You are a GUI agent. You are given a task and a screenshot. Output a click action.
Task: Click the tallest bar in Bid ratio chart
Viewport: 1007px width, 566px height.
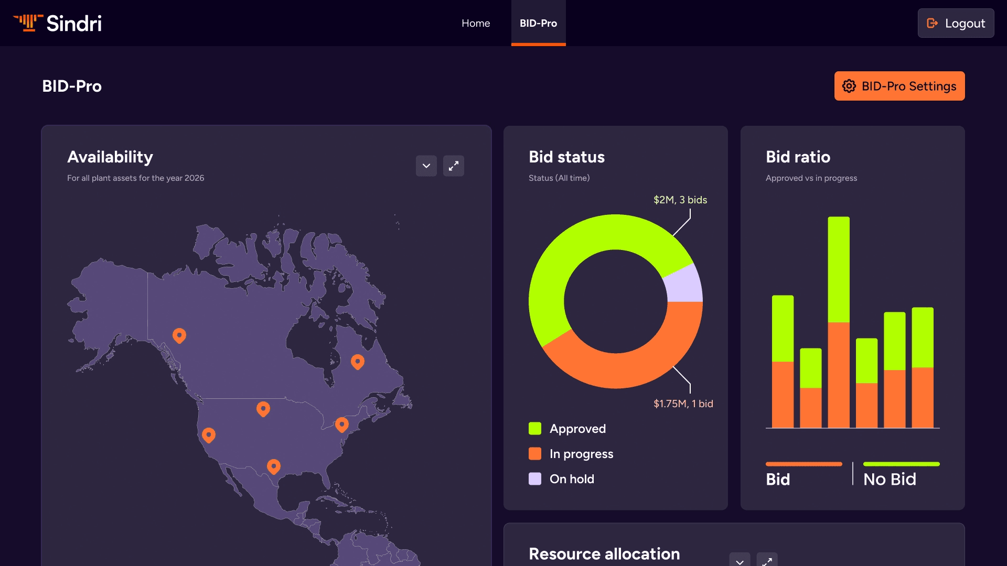click(x=839, y=314)
